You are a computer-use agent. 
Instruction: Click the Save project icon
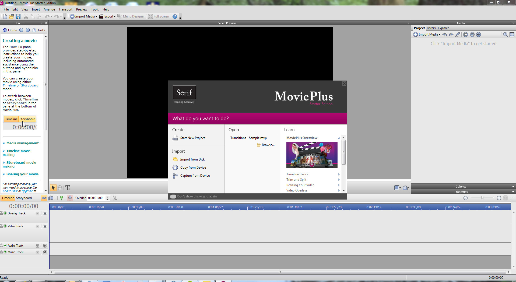click(18, 16)
